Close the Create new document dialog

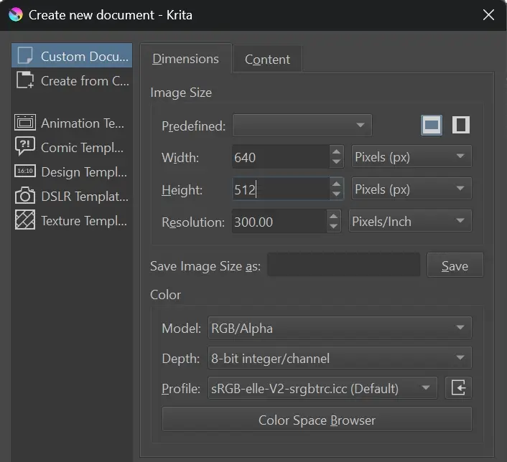(488, 15)
